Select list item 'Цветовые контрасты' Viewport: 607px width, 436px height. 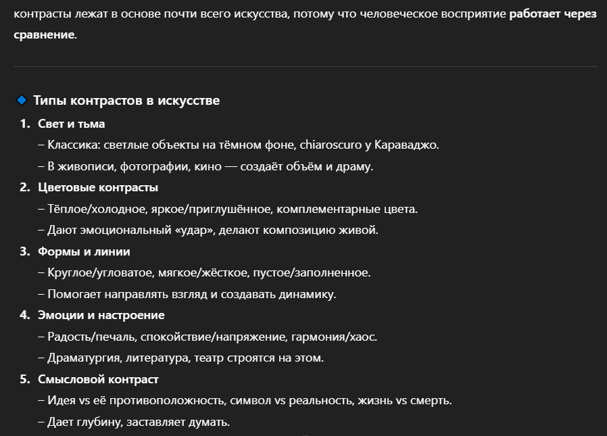(98, 187)
